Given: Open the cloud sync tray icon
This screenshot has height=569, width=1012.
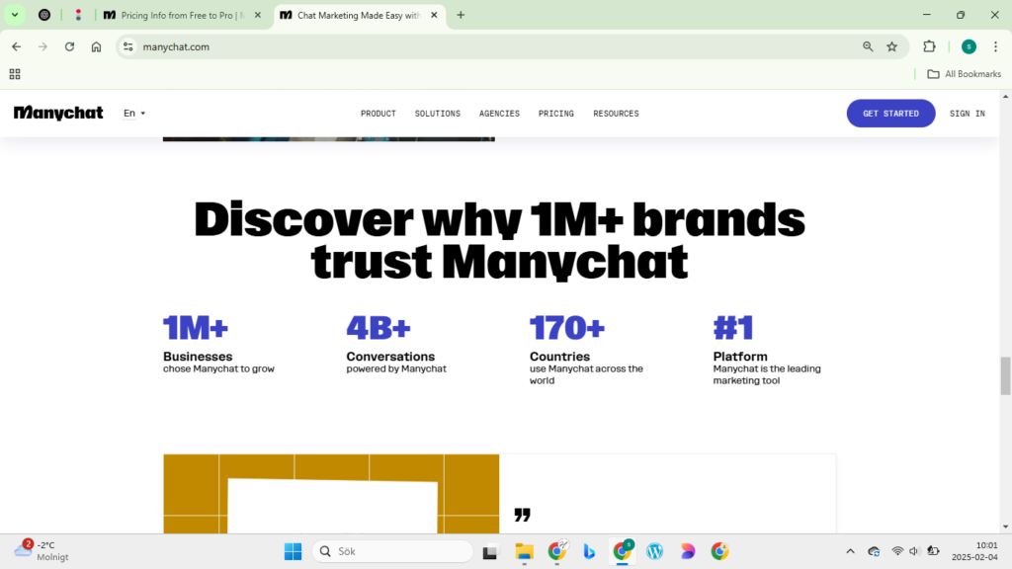Looking at the screenshot, I should pyautogui.click(x=874, y=551).
